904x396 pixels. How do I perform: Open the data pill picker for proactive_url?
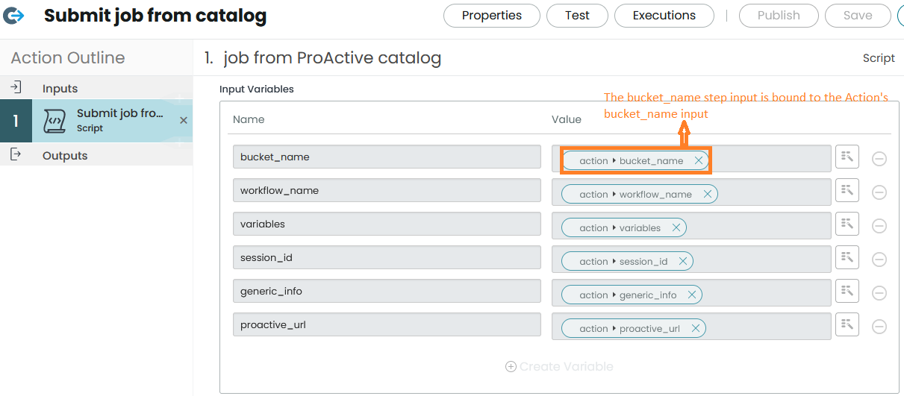coord(847,324)
